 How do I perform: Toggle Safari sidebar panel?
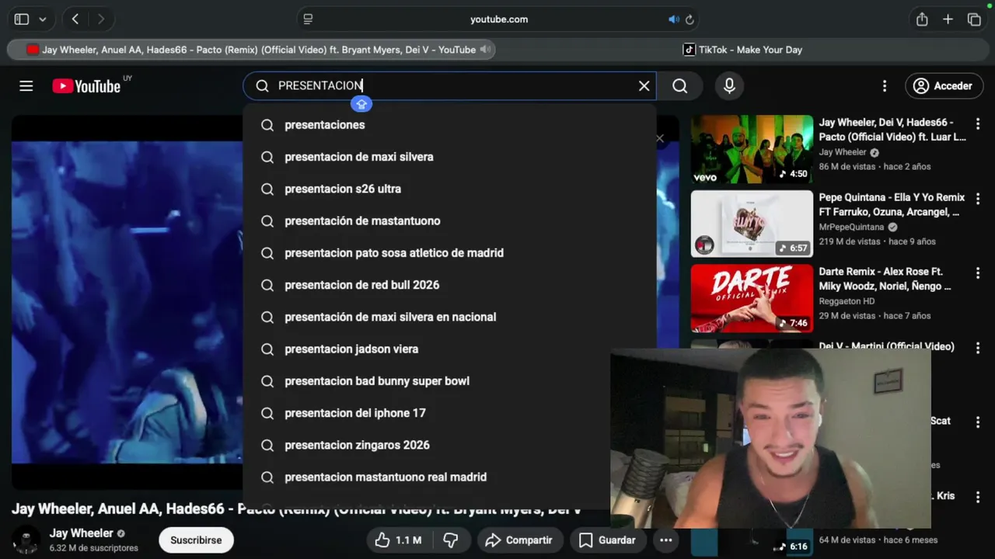[x=22, y=19]
